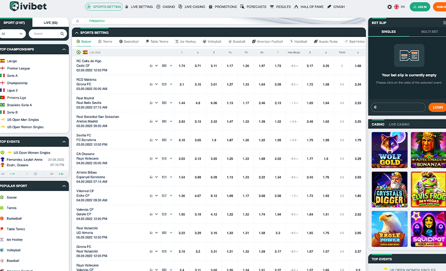Screen dimensions: 446x271
Task: Select odds 1.8 for FC Barcelona win
Action: 214,140
